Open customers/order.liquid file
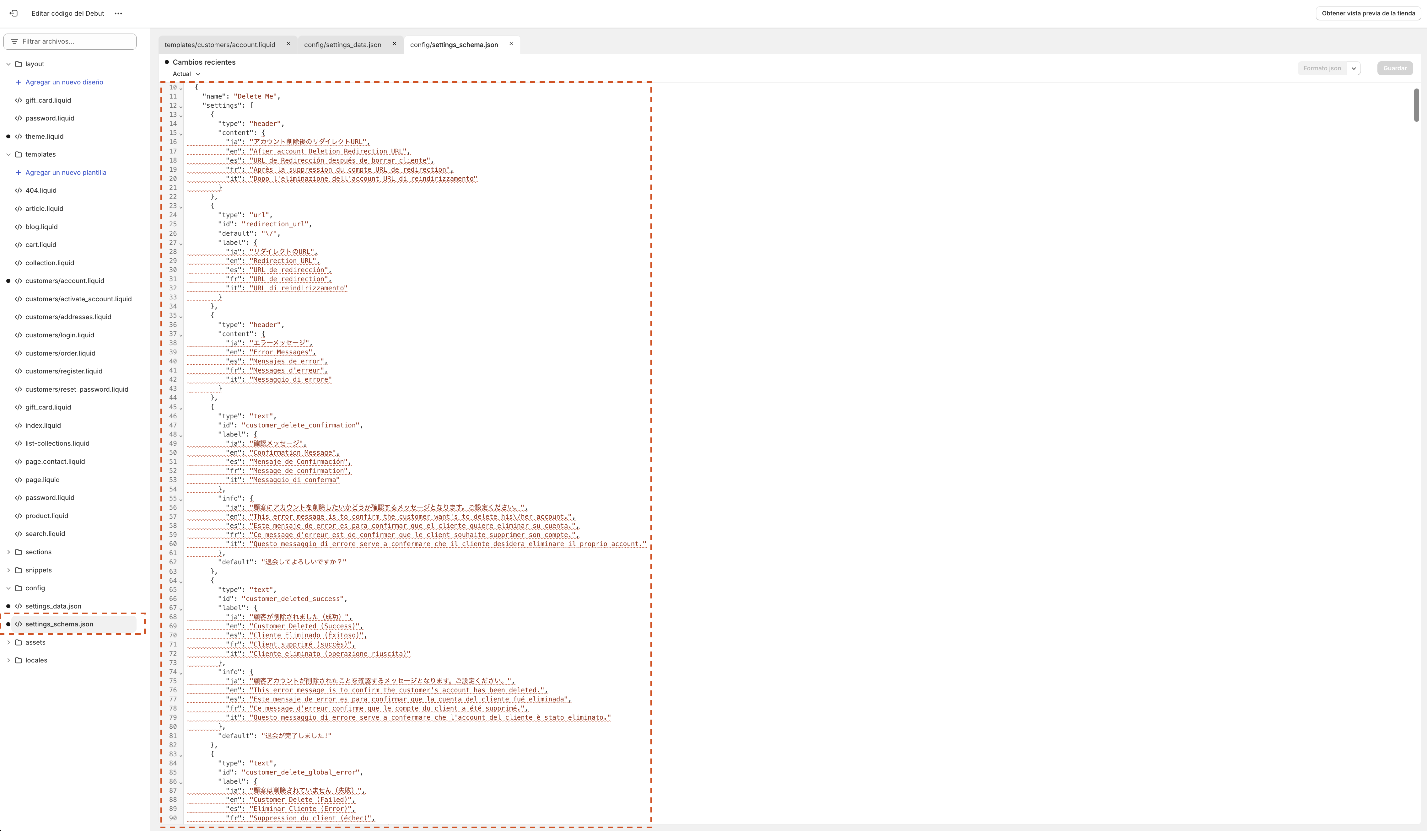Viewport: 1427px width, 831px height. click(60, 353)
